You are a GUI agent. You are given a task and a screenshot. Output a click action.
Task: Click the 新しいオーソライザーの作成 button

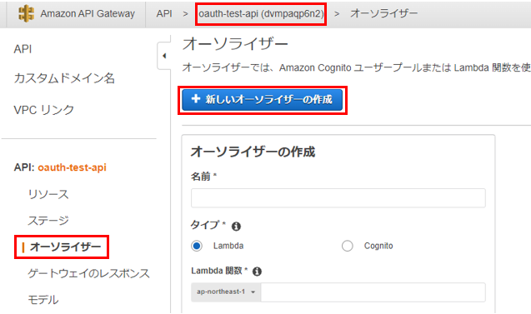pos(262,99)
